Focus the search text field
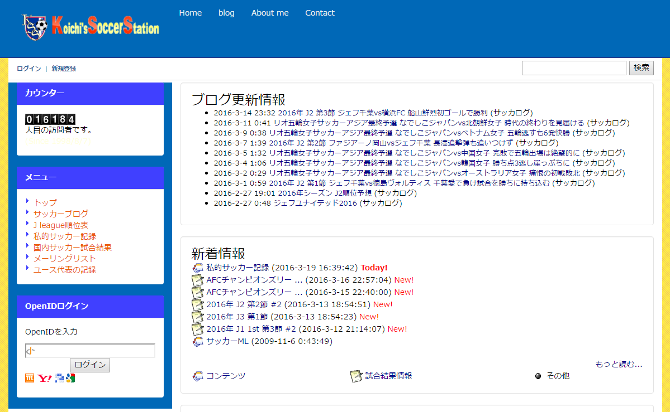 point(574,68)
